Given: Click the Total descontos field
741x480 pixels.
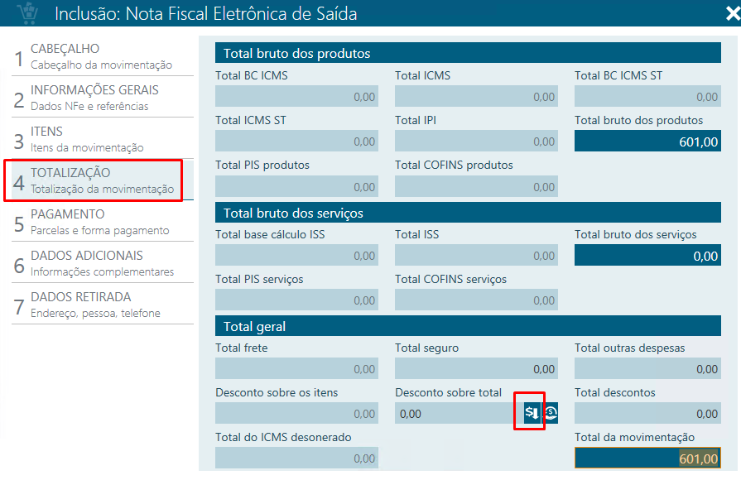Looking at the screenshot, I should click(x=647, y=414).
